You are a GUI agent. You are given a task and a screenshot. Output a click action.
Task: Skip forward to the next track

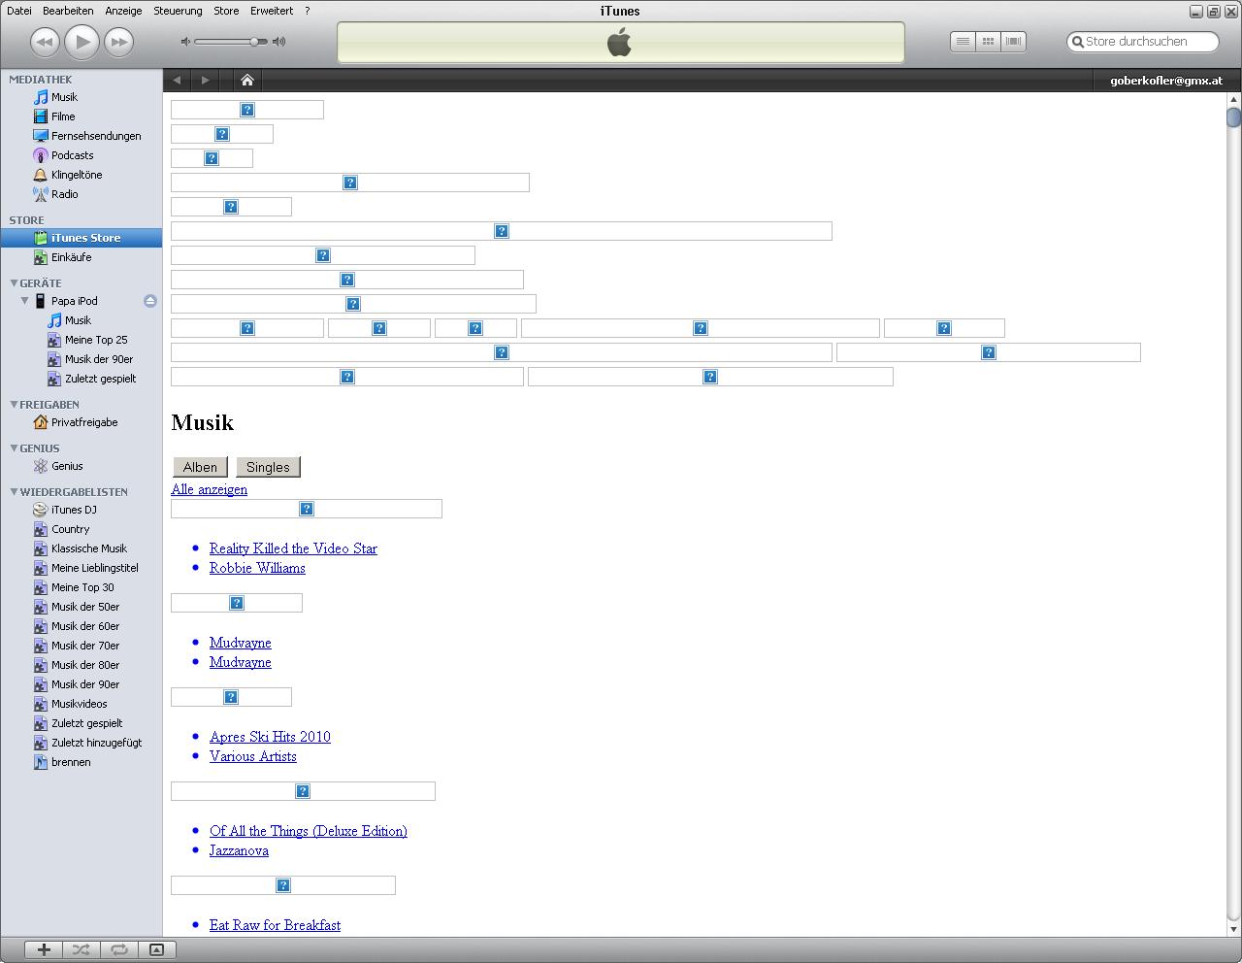(x=119, y=42)
